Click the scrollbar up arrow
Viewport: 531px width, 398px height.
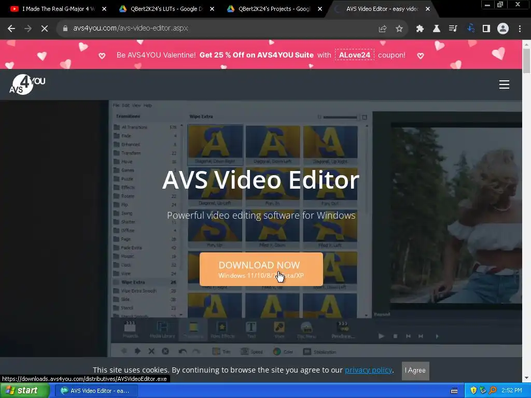point(527,44)
